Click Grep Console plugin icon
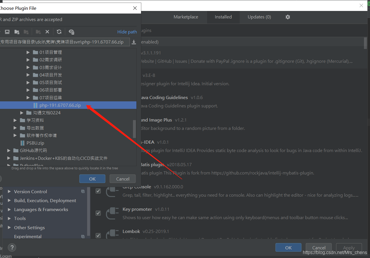370x258 pixels. click(x=112, y=191)
